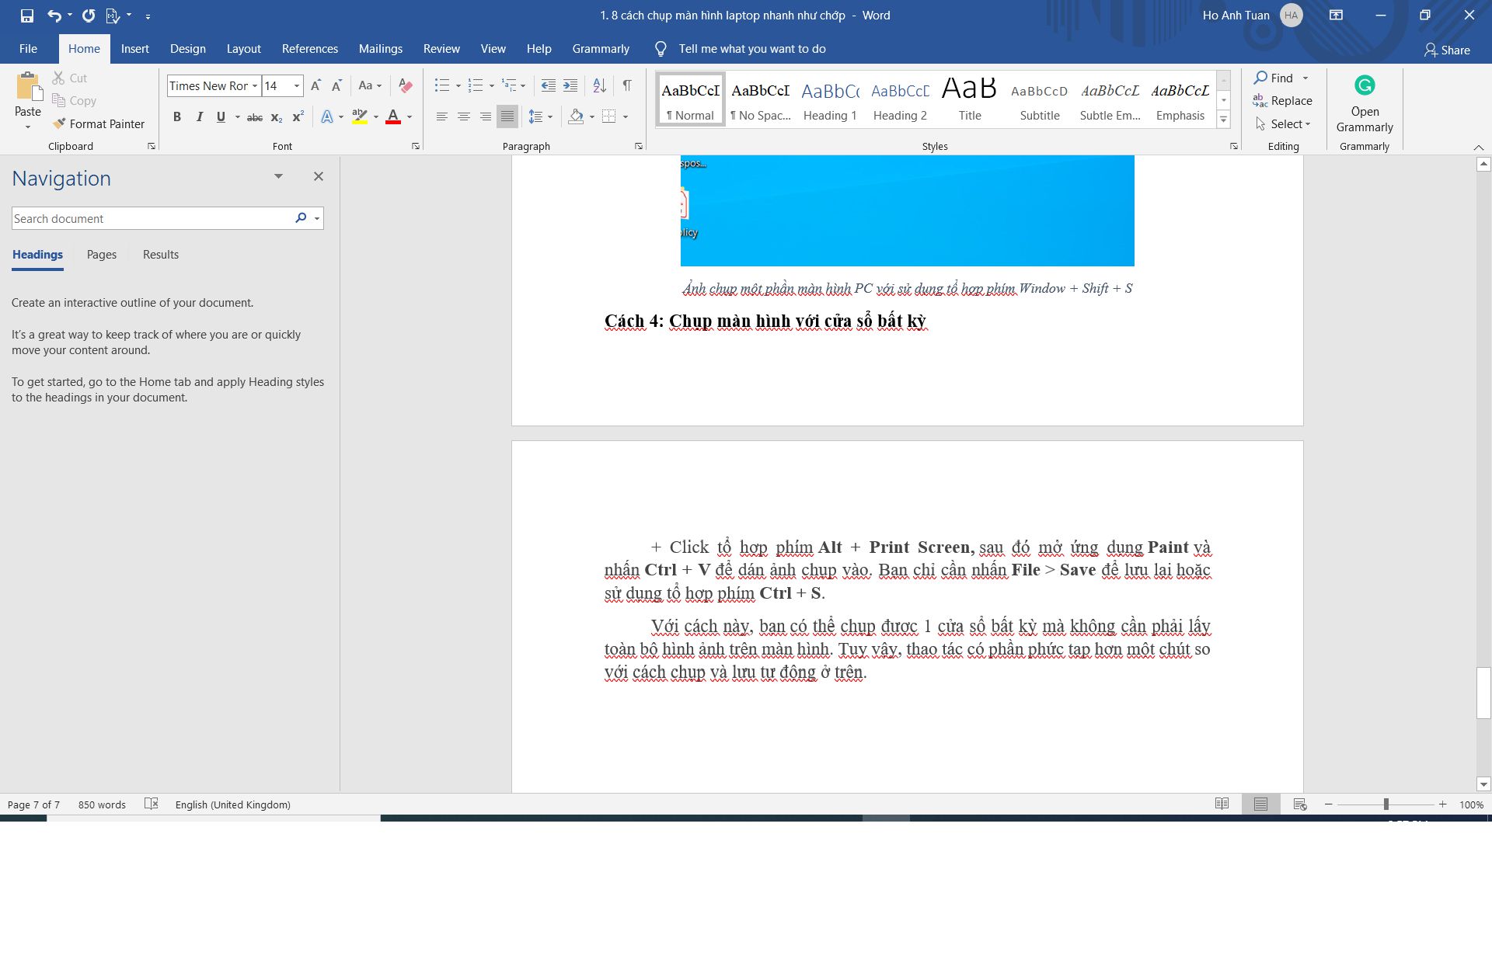The height and width of the screenshot is (966, 1492).
Task: Open the font size dropdown
Action: 297,86
